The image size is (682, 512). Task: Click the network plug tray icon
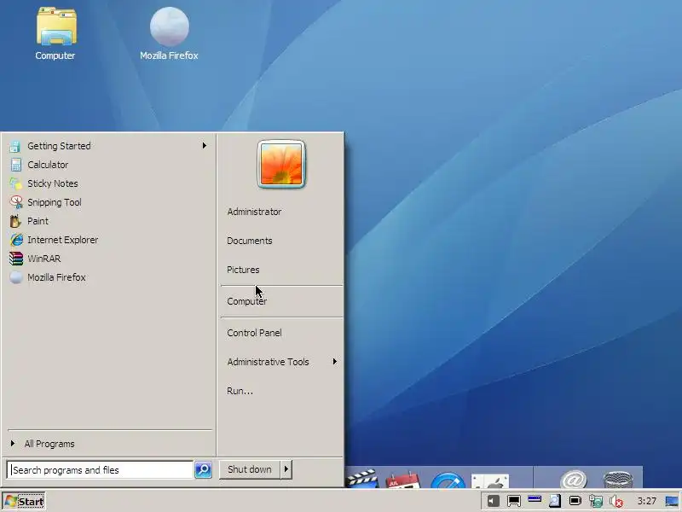coord(596,501)
